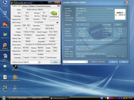Click the camera screenshot icon in GPU-Z
The image size is (134, 100).
tap(58, 6)
